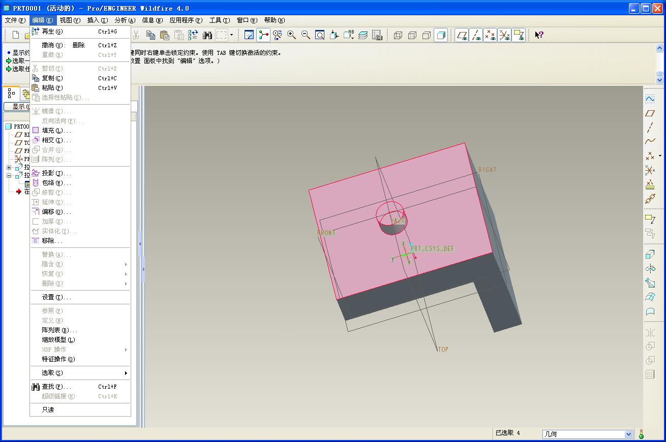Switch to the Model Tree tab

[11, 93]
